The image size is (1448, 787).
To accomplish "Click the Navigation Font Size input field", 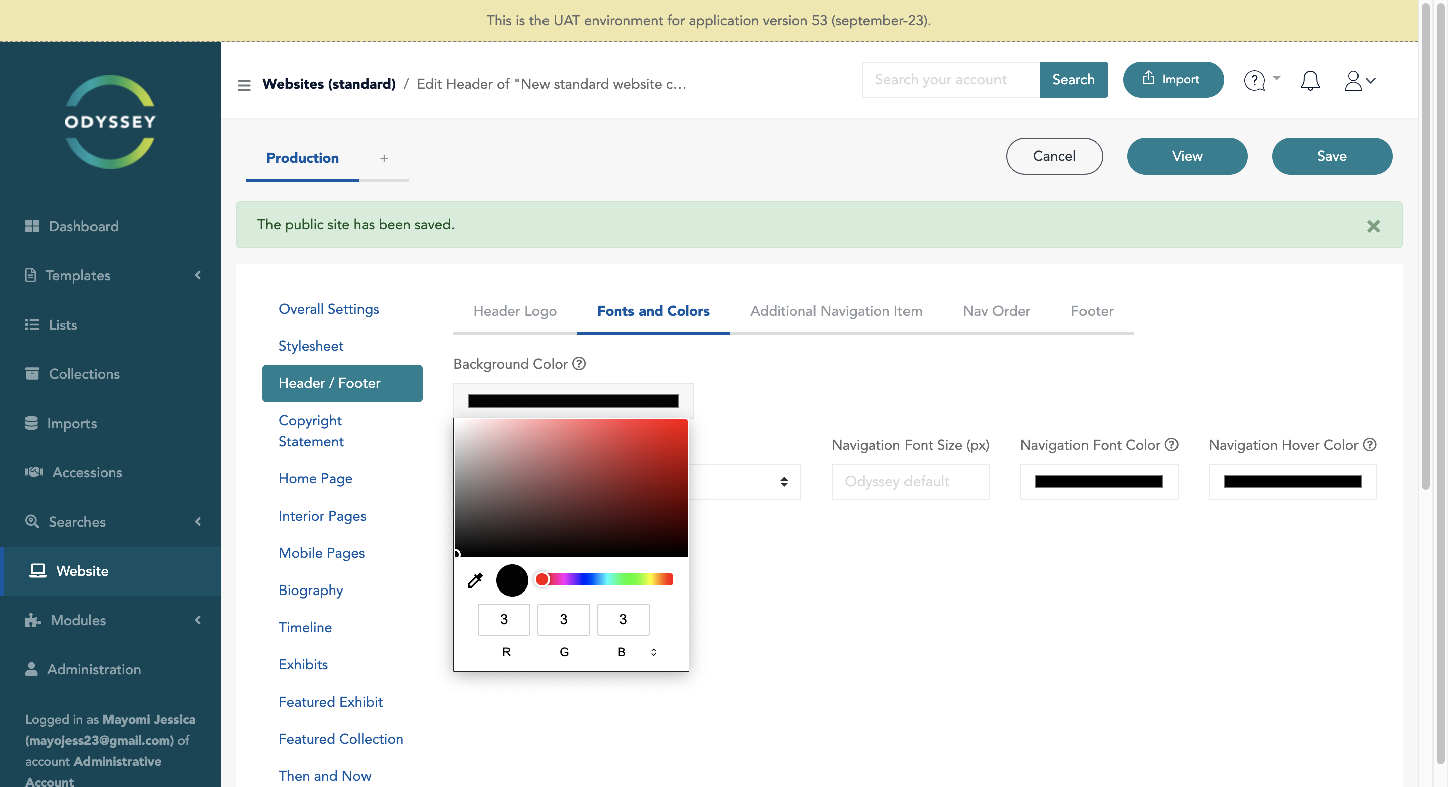I will pyautogui.click(x=910, y=481).
